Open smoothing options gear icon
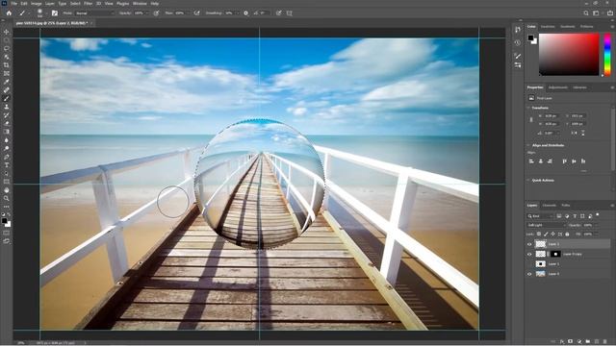The width and height of the screenshot is (616, 346). tap(246, 12)
